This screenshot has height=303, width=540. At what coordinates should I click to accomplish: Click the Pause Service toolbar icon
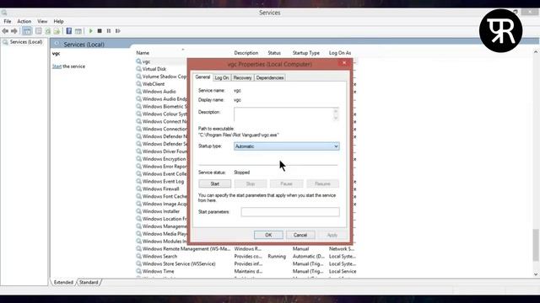109,31
